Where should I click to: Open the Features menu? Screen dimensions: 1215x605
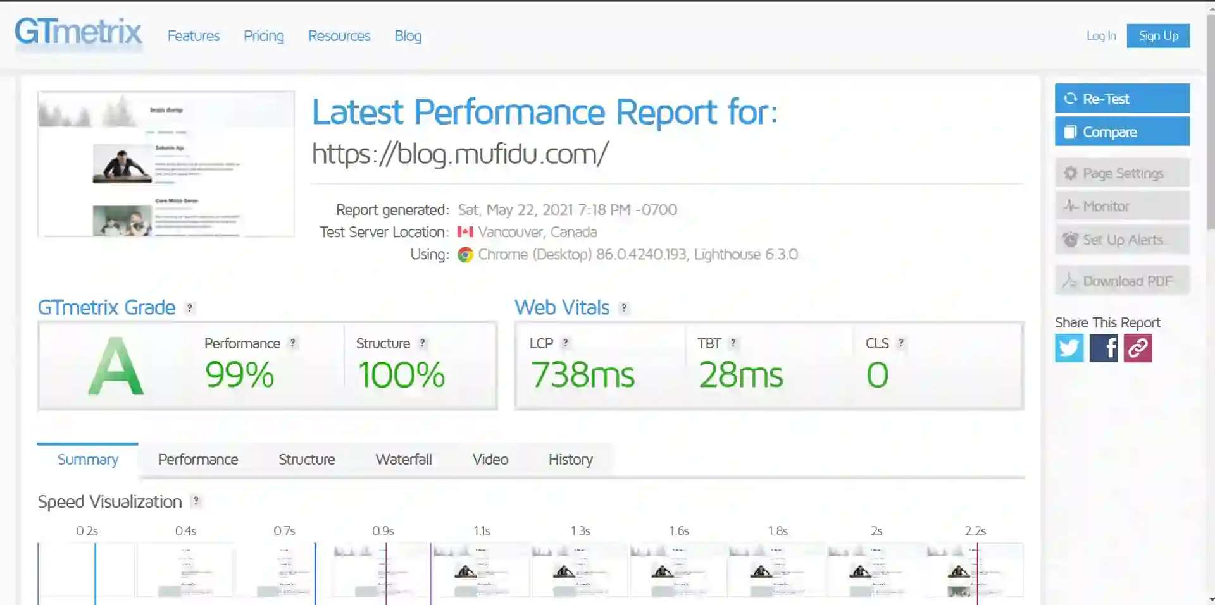tap(193, 36)
